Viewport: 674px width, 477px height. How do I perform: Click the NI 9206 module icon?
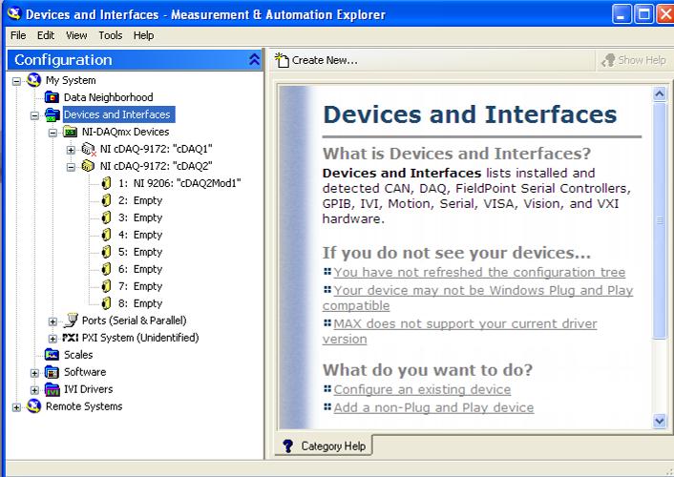click(x=106, y=183)
